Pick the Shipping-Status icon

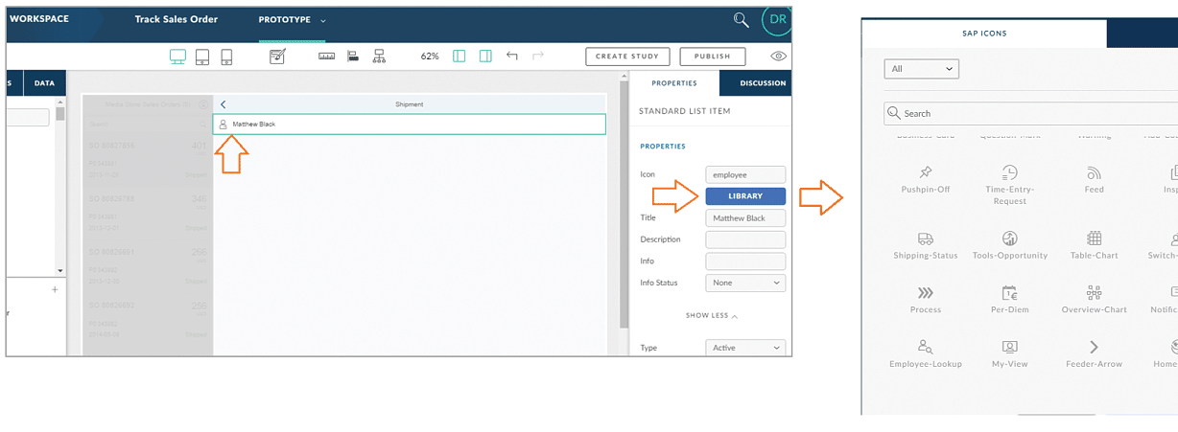click(x=925, y=244)
